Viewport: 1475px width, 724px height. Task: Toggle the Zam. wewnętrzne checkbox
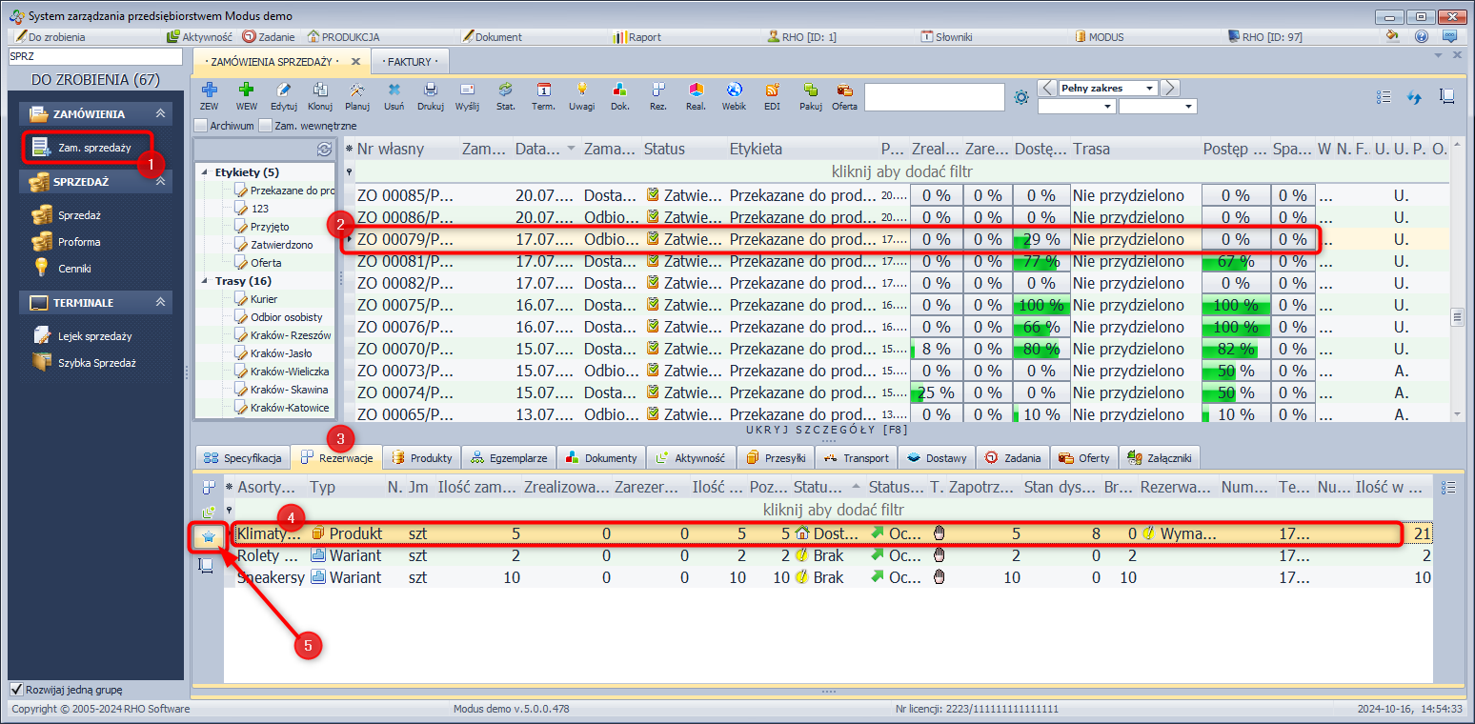click(265, 125)
